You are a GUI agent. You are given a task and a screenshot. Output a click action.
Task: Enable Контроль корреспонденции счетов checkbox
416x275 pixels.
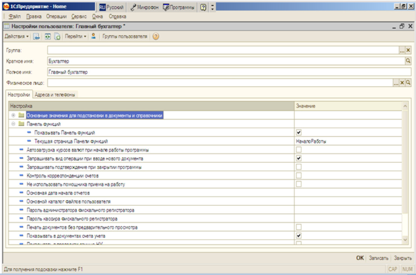[x=299, y=175]
